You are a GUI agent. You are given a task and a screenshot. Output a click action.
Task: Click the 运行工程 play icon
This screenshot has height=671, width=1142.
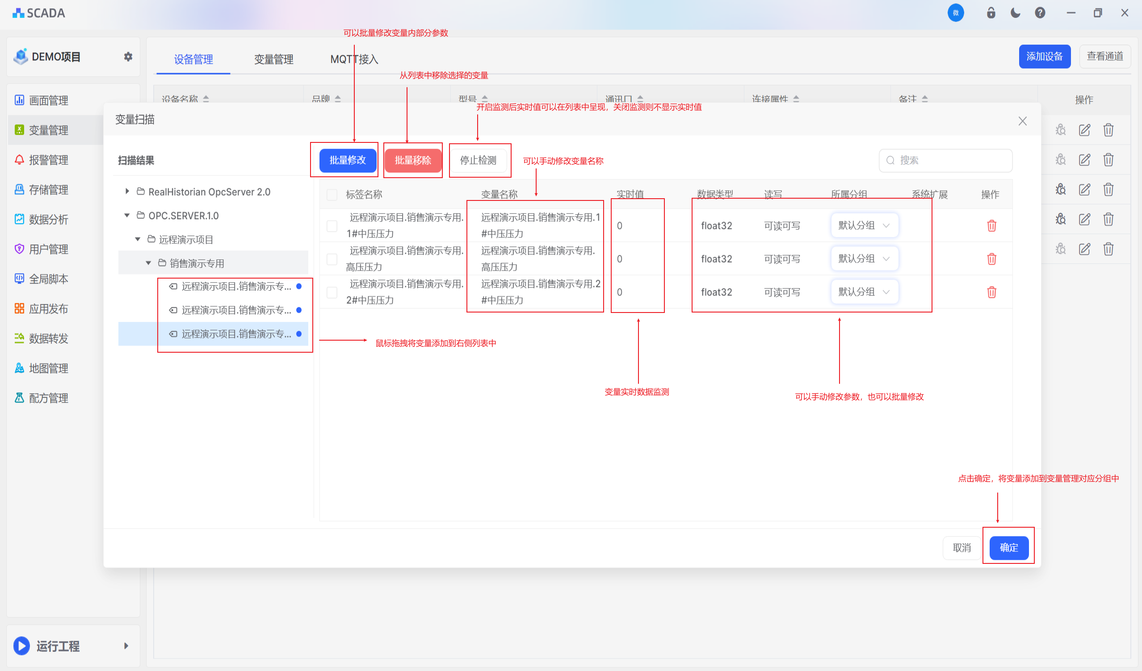(x=21, y=646)
